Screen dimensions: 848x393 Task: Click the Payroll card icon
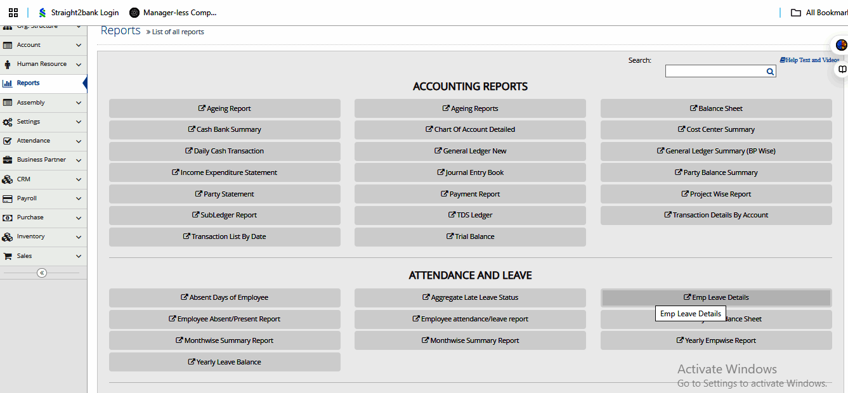[8, 198]
